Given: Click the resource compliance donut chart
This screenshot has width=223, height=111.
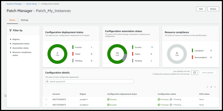Looking at the screenshot, I should (177, 54).
